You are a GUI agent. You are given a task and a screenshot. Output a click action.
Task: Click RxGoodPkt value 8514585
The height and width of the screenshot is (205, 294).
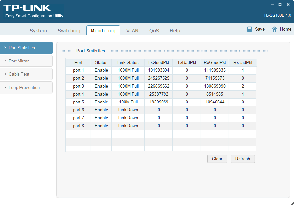coord(215,94)
